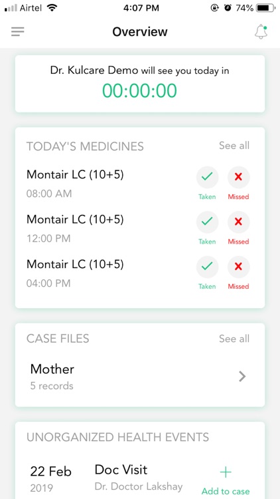
Task: See all Case Files
Action: pyautogui.click(x=234, y=339)
